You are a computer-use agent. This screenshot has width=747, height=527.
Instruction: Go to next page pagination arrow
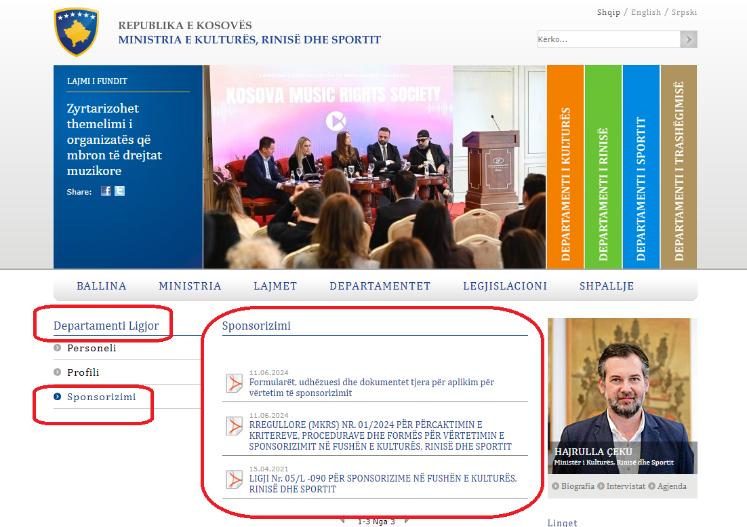[406, 521]
